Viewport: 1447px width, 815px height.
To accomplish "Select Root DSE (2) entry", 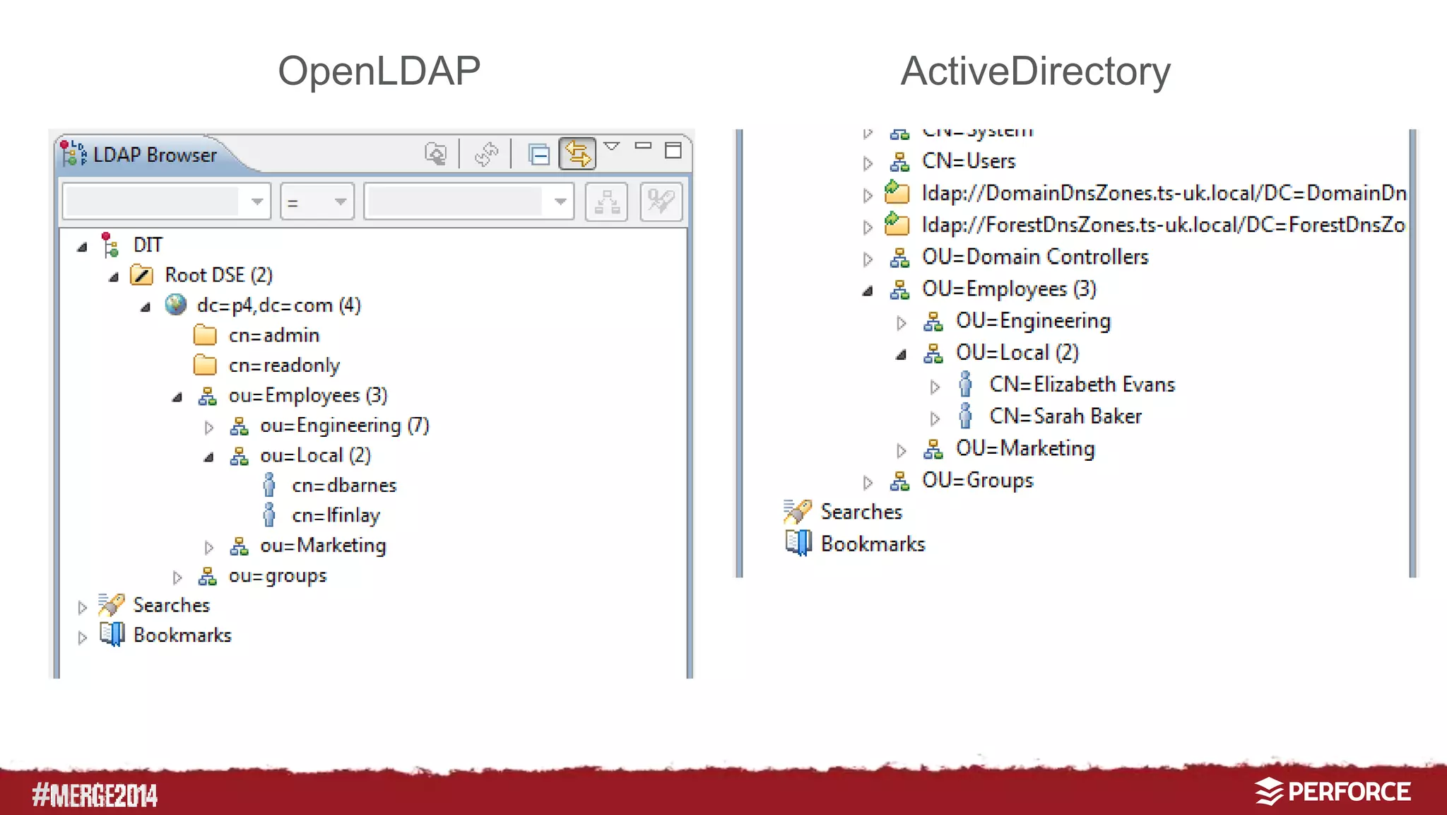I will tap(218, 275).
